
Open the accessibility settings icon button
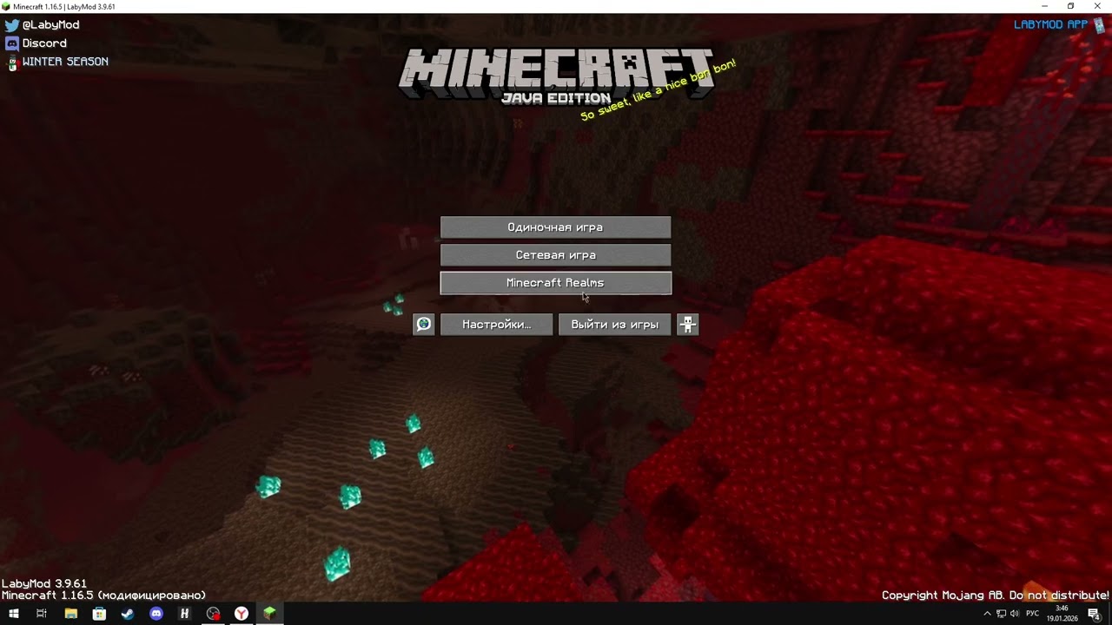(x=687, y=325)
